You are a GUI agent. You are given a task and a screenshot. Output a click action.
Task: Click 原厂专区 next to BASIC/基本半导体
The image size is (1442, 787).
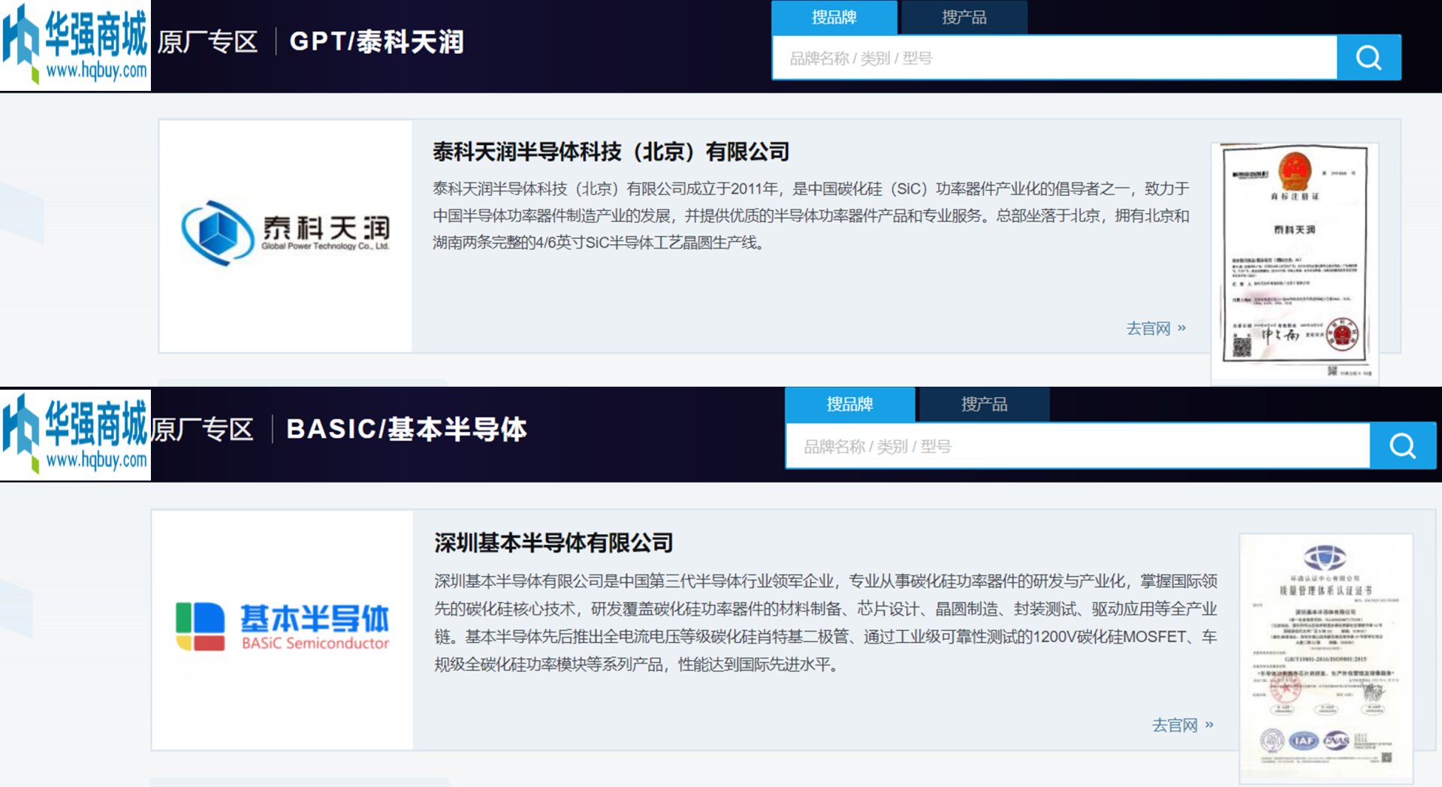point(203,430)
